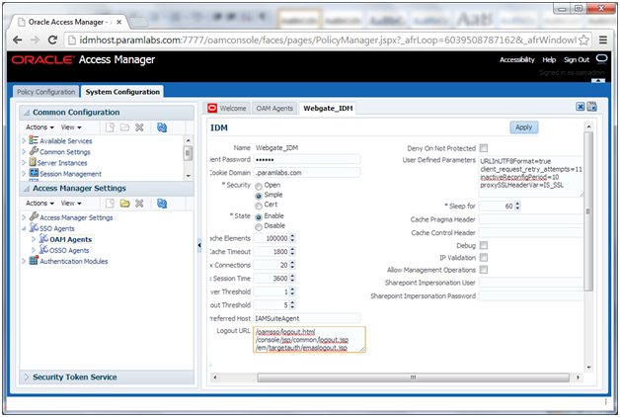Click the OSSO Agents icon
This screenshot has height=417, width=620.
pyautogui.click(x=43, y=249)
